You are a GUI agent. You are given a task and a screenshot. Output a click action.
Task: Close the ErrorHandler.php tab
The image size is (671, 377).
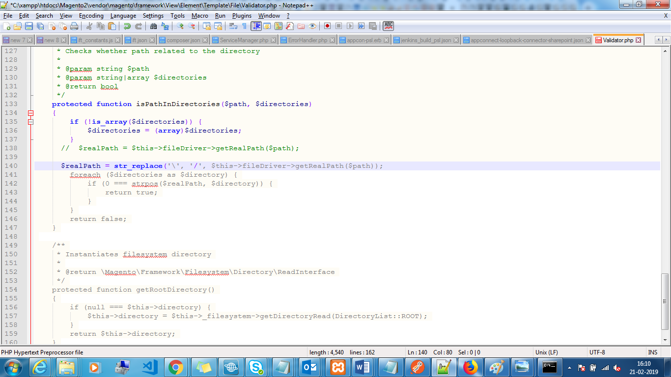(333, 40)
